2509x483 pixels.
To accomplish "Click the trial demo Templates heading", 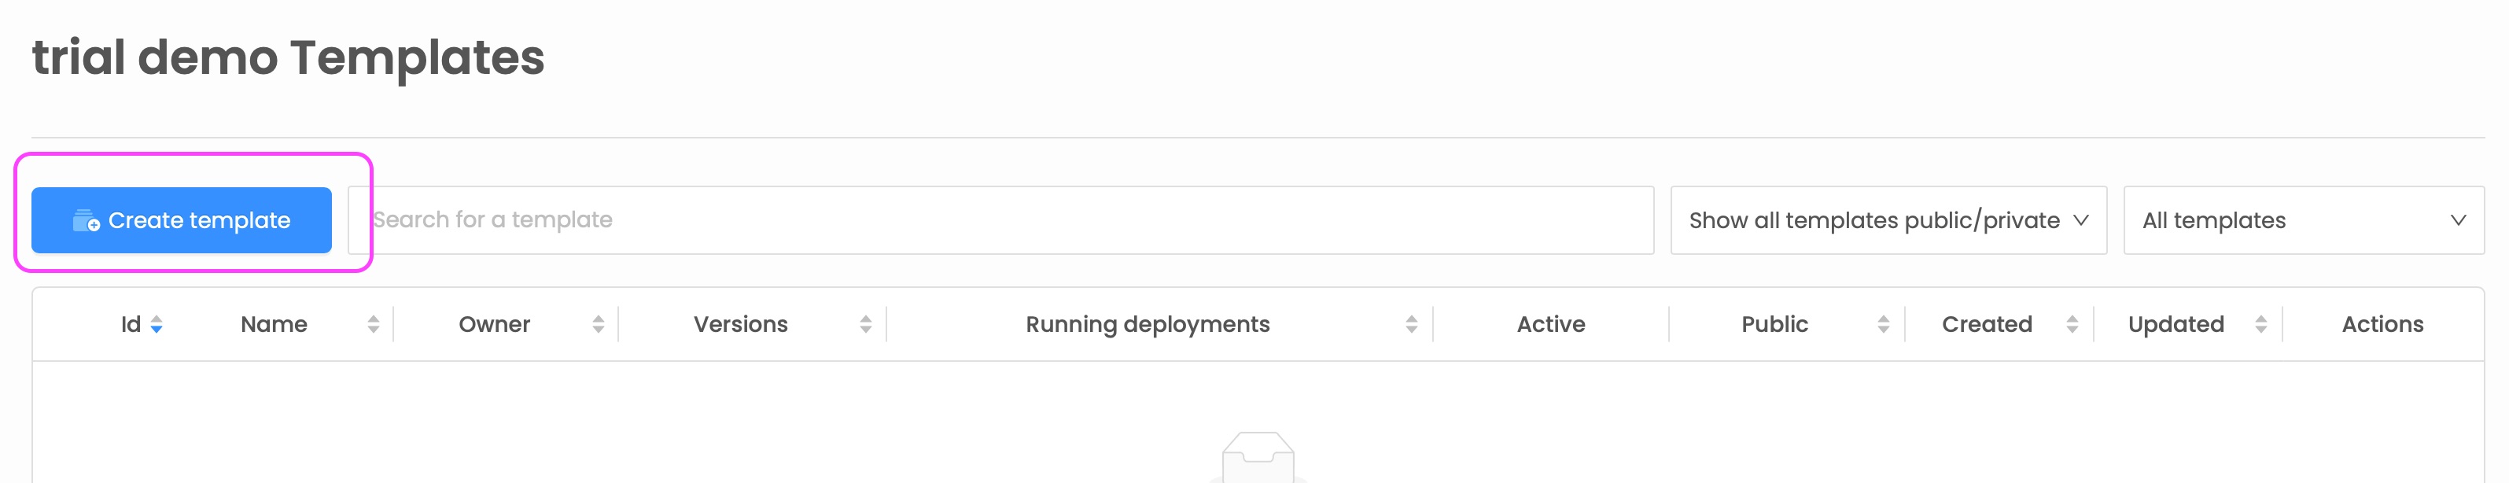I will click(x=289, y=57).
